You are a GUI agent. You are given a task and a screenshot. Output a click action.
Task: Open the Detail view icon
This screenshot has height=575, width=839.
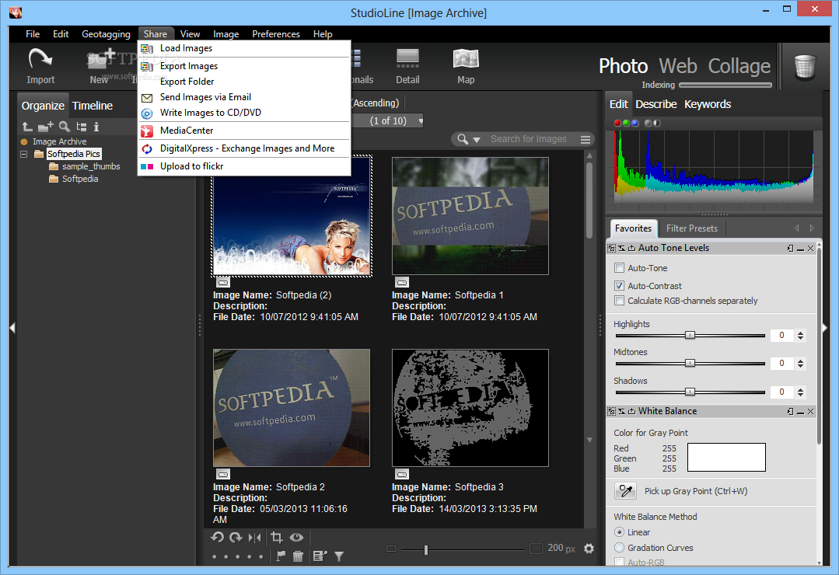tap(407, 58)
